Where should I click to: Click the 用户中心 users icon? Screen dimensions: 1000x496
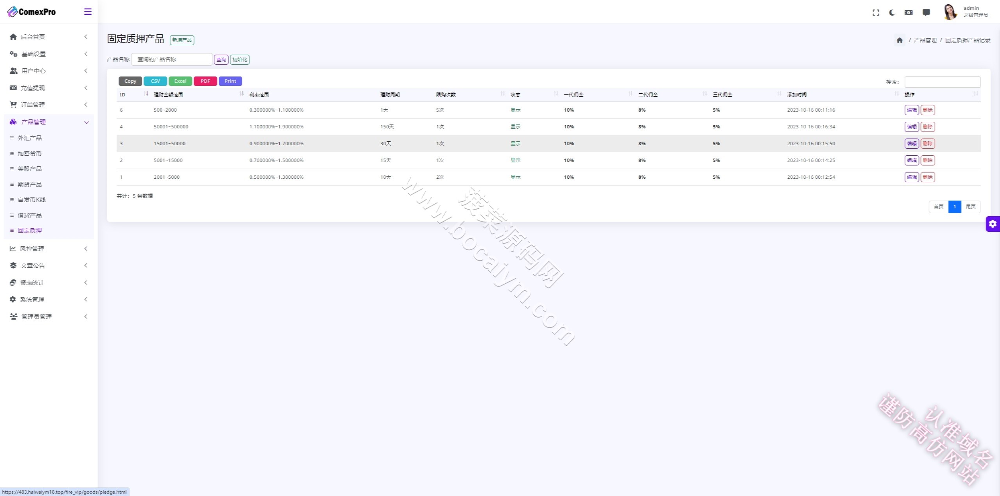coord(14,71)
